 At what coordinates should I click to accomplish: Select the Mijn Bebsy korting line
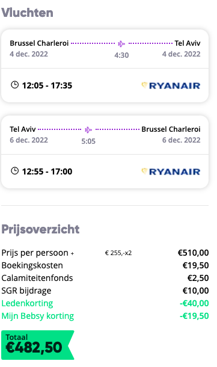point(105,316)
